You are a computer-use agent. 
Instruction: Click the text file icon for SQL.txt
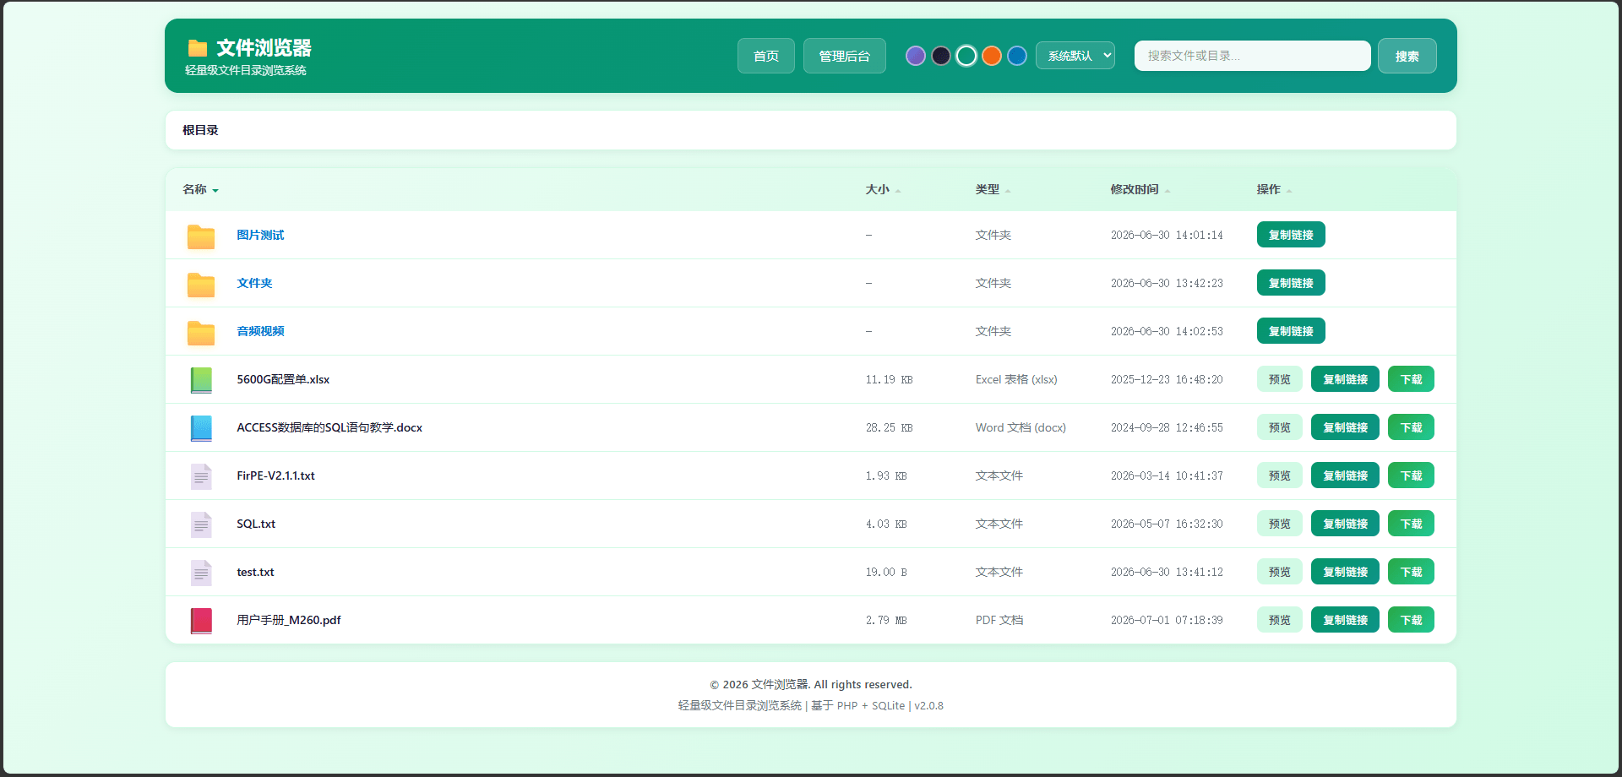point(201,524)
